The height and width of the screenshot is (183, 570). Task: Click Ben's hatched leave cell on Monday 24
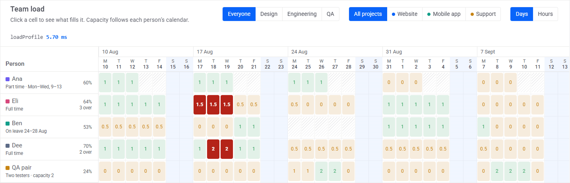coord(295,127)
